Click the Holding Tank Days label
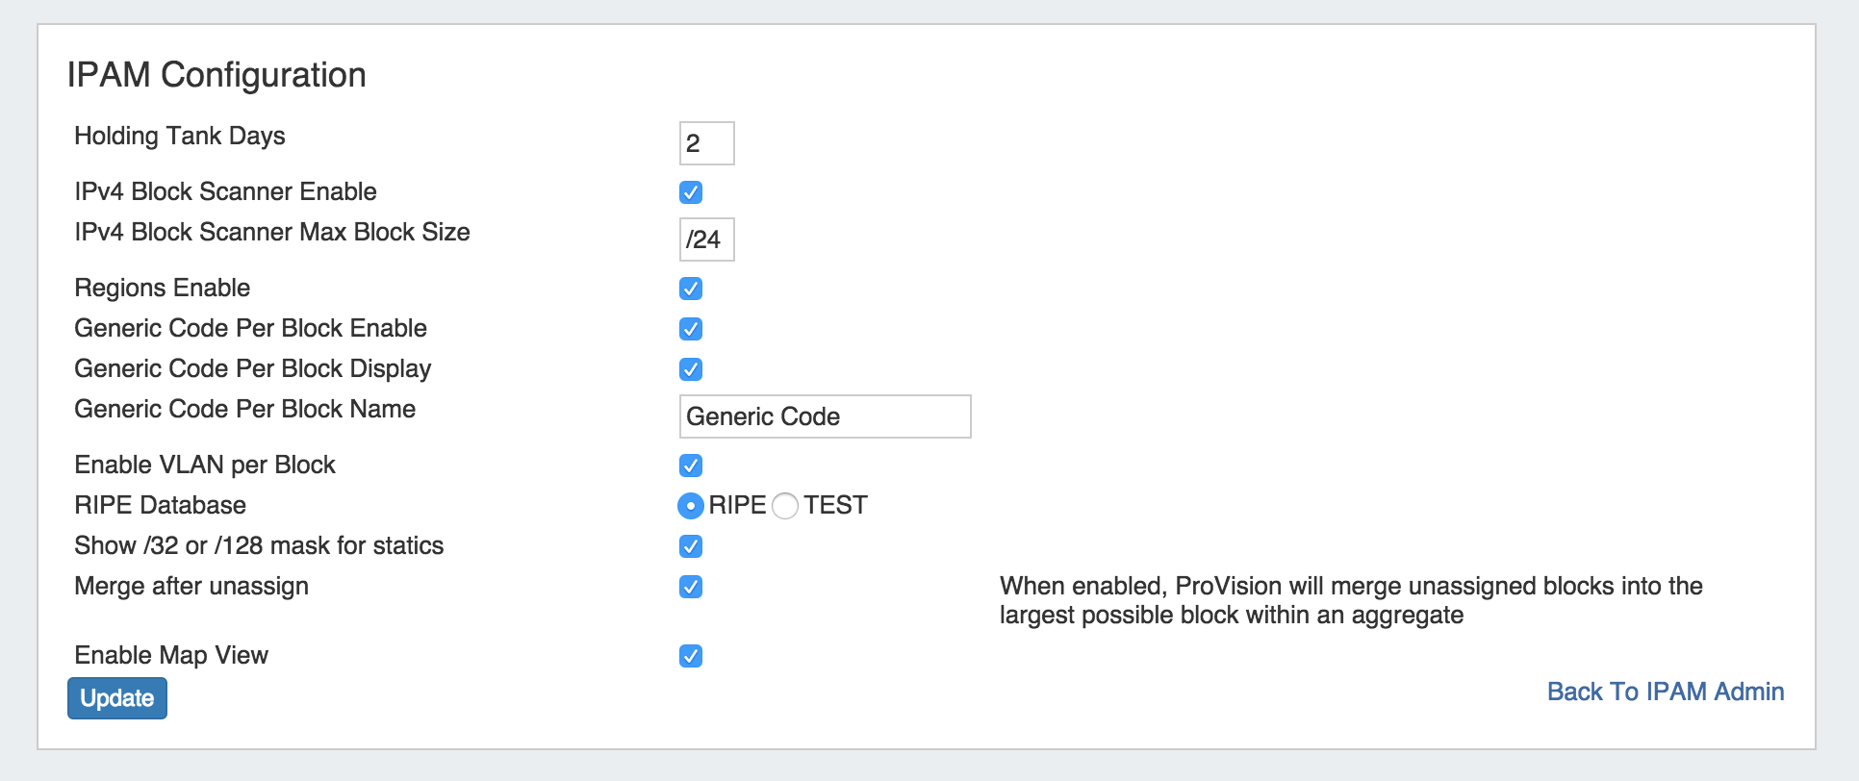1859x781 pixels. pos(180,136)
